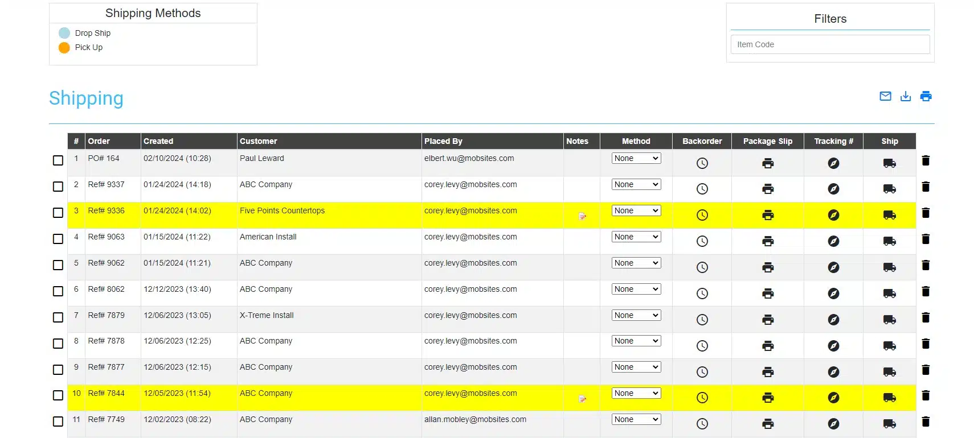The height and width of the screenshot is (438, 974).
Task: Expand Method dropdown for Ref# 7878
Action: tap(636, 341)
